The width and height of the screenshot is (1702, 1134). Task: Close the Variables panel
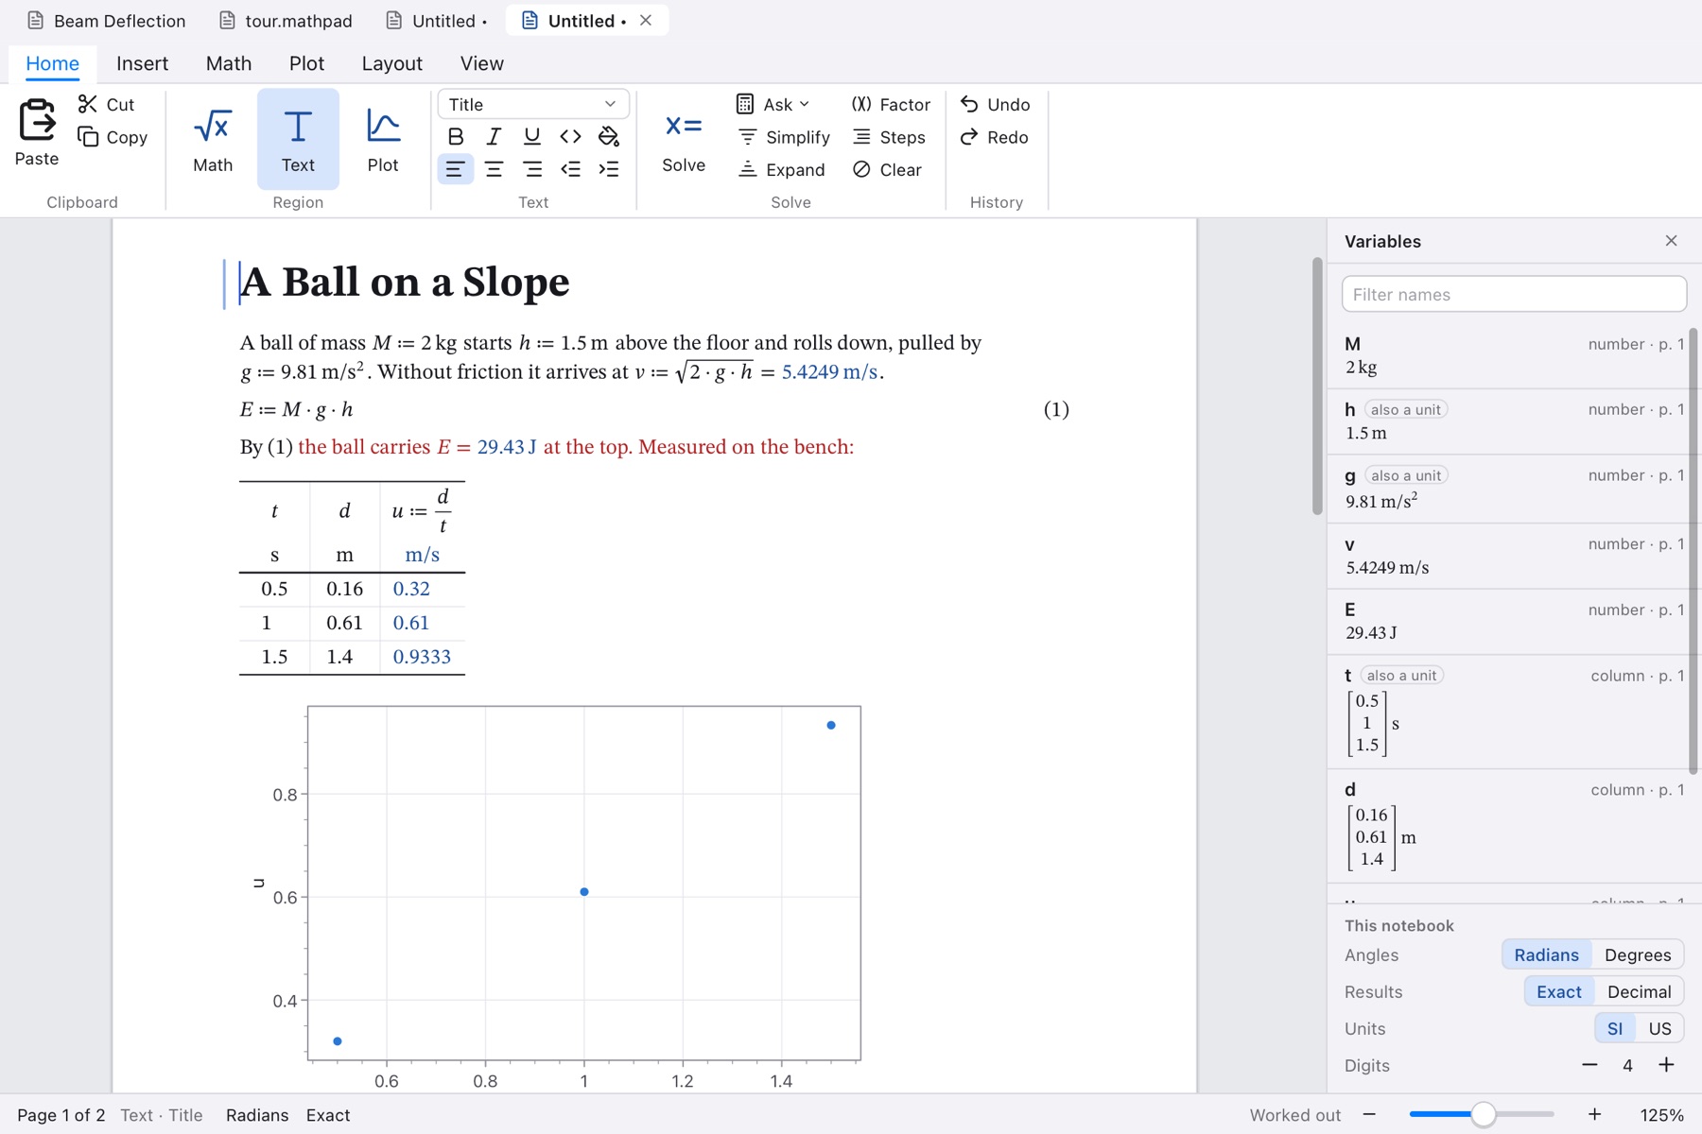pyautogui.click(x=1671, y=241)
